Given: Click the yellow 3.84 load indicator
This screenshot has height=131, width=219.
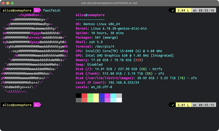Looking at the screenshot, I should coord(183,11).
